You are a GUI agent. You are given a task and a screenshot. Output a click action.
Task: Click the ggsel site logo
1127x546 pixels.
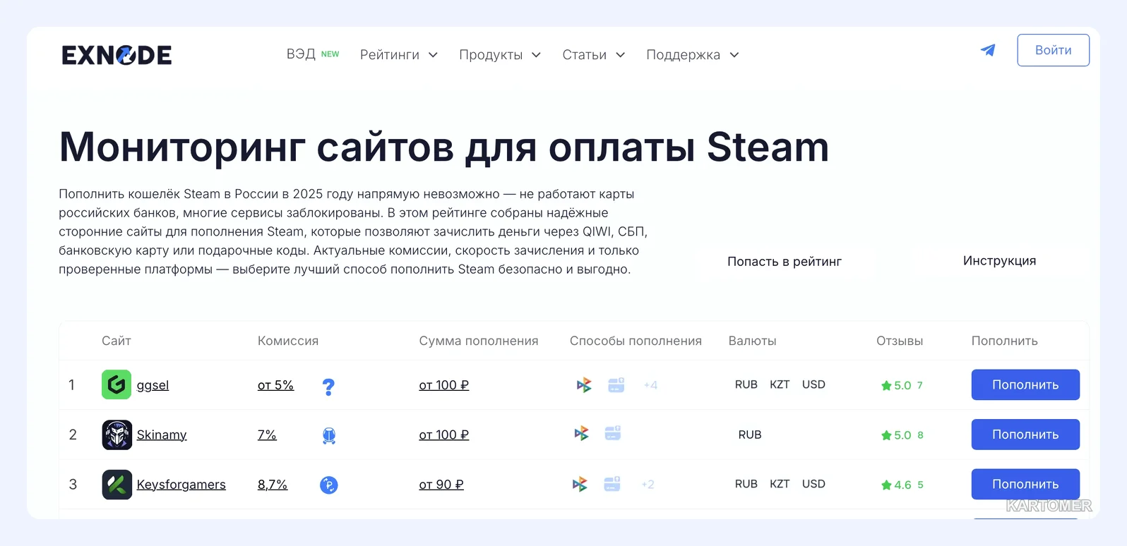[x=117, y=384]
